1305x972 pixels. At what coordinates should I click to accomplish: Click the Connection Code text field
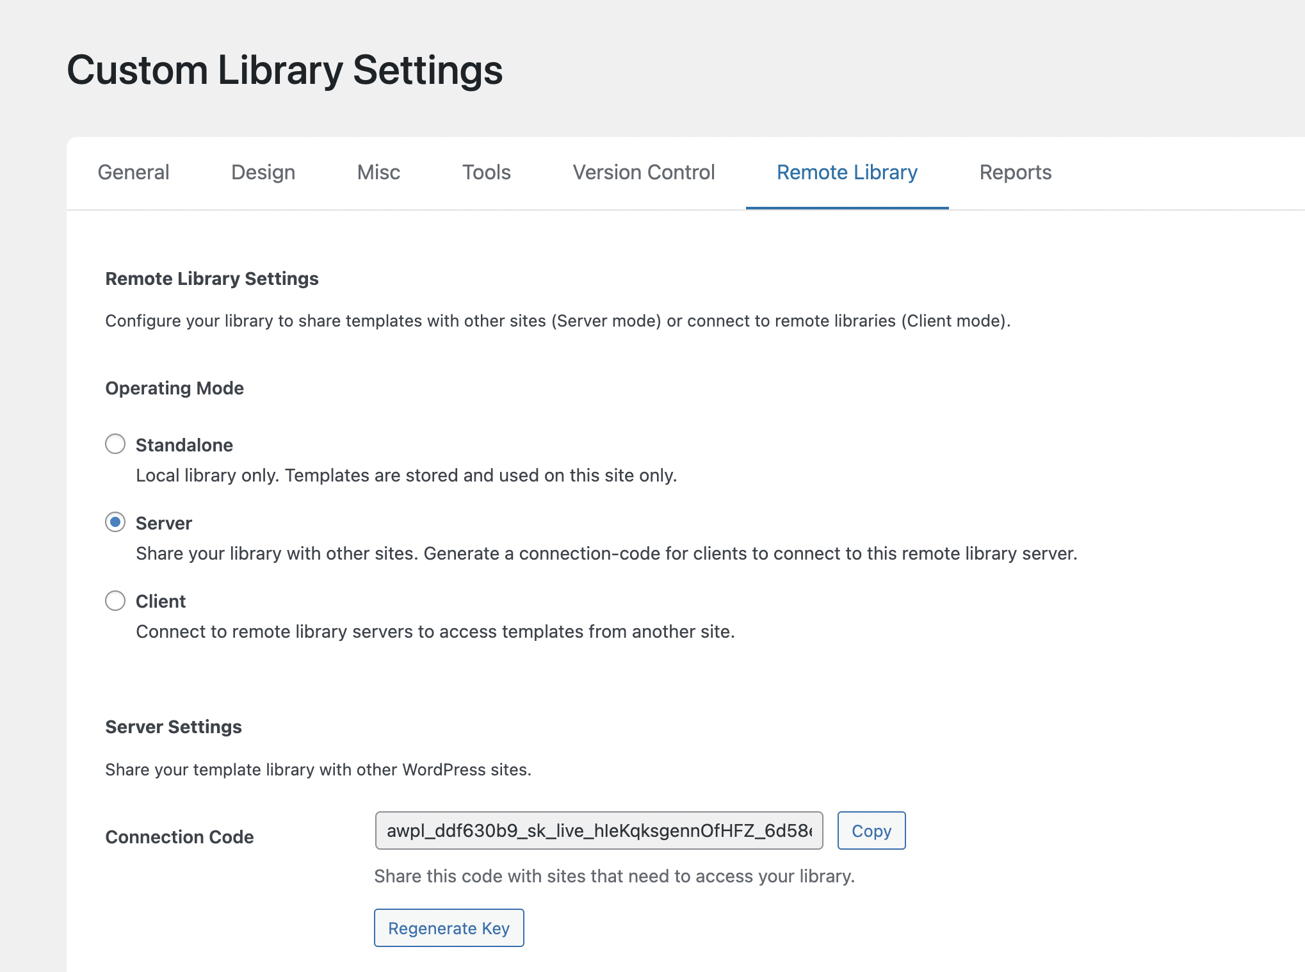599,830
